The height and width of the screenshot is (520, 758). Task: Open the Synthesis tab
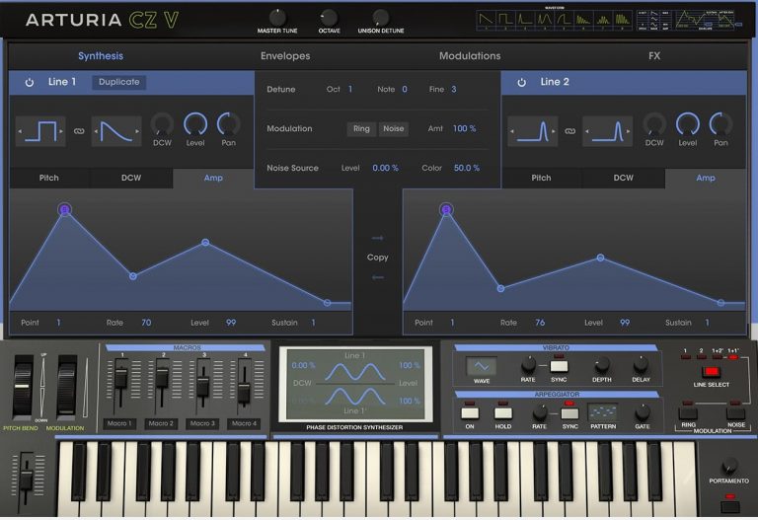click(101, 56)
